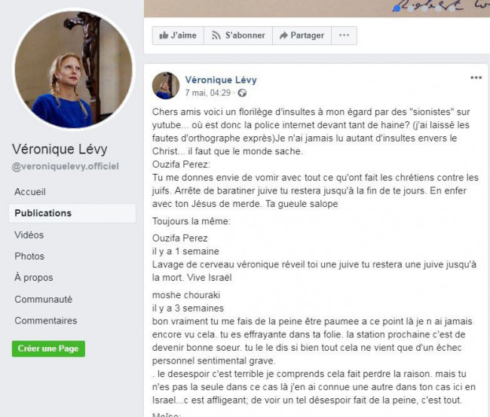Open the post options three-dots menu
Screen dimensions: 490x417
476,78
